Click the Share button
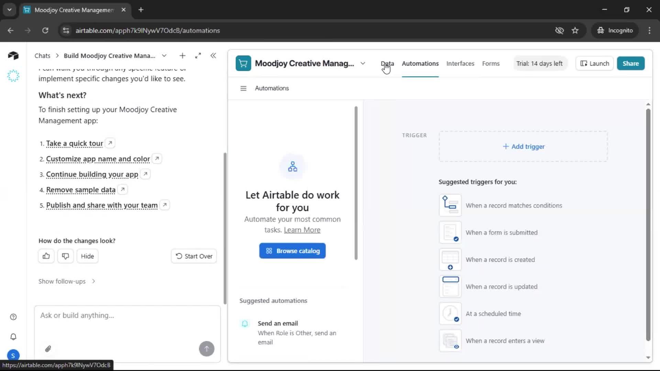The height and width of the screenshot is (371, 660). (x=630, y=64)
